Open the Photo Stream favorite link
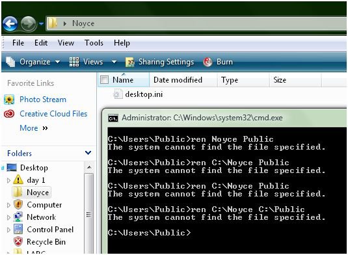The height and width of the screenshot is (255, 348). pos(43,100)
